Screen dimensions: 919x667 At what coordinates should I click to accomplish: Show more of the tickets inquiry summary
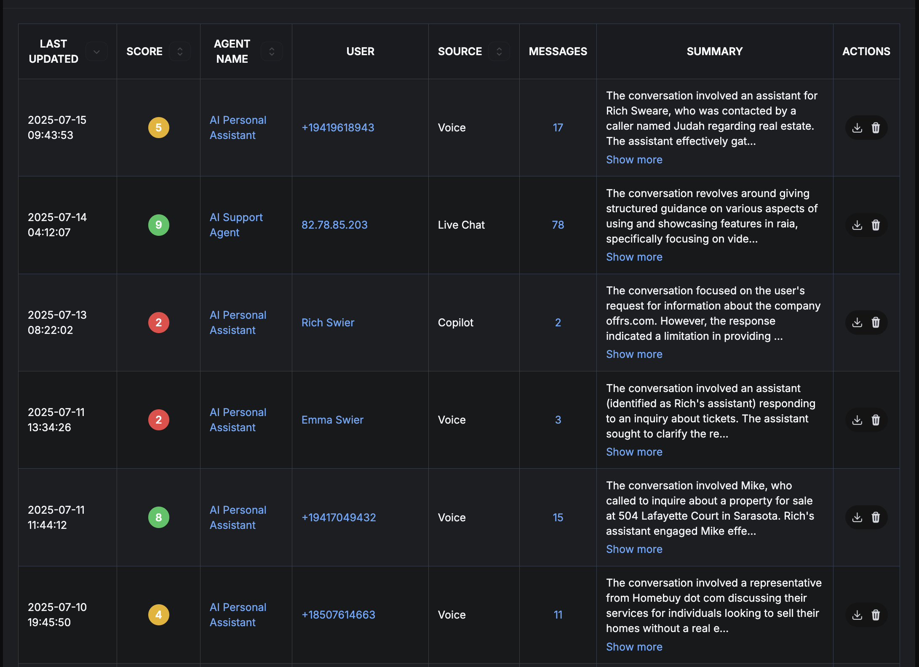click(x=634, y=452)
